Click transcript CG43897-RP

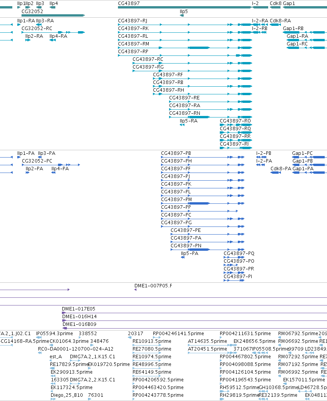click(185, 55)
